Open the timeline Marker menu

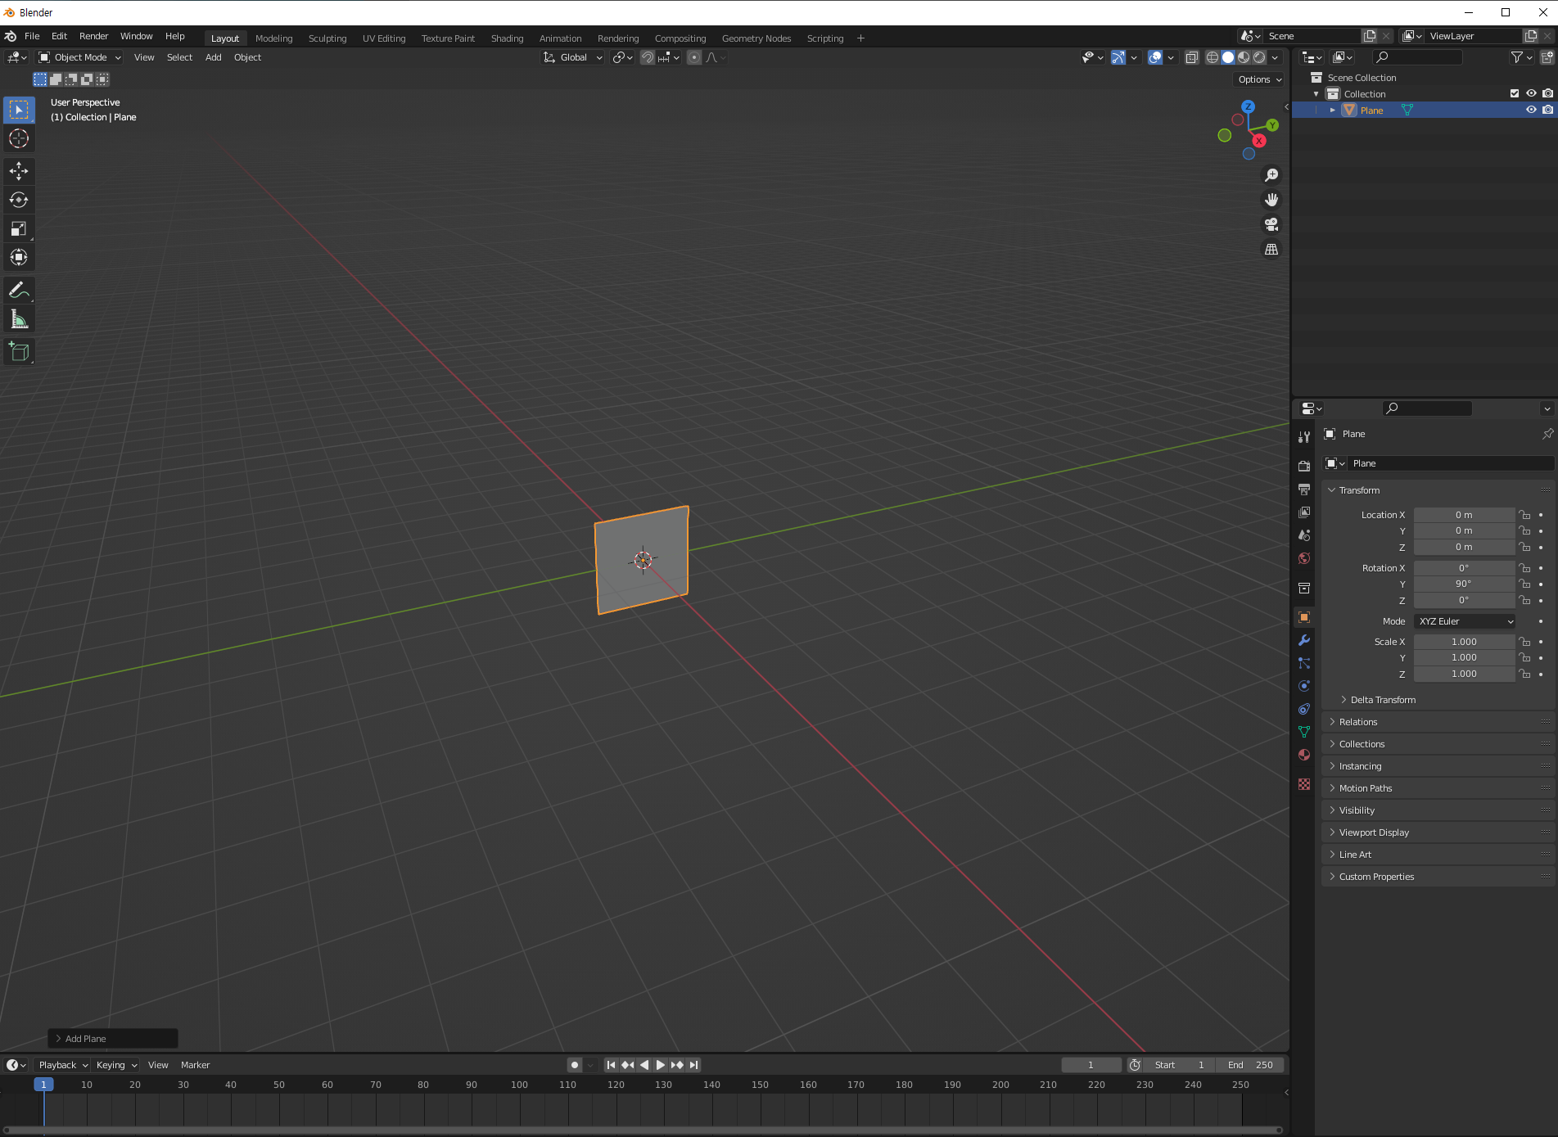click(195, 1065)
